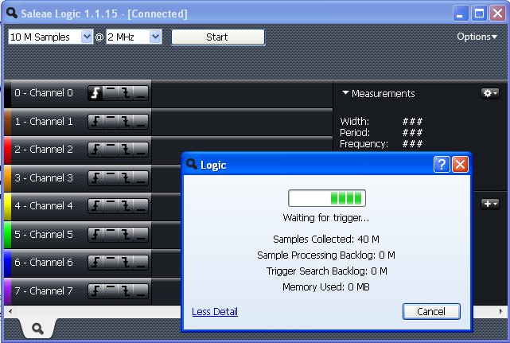This screenshot has width=510, height=343.
Task: Click the '0 - Channel 0' label
Action: [x=44, y=93]
